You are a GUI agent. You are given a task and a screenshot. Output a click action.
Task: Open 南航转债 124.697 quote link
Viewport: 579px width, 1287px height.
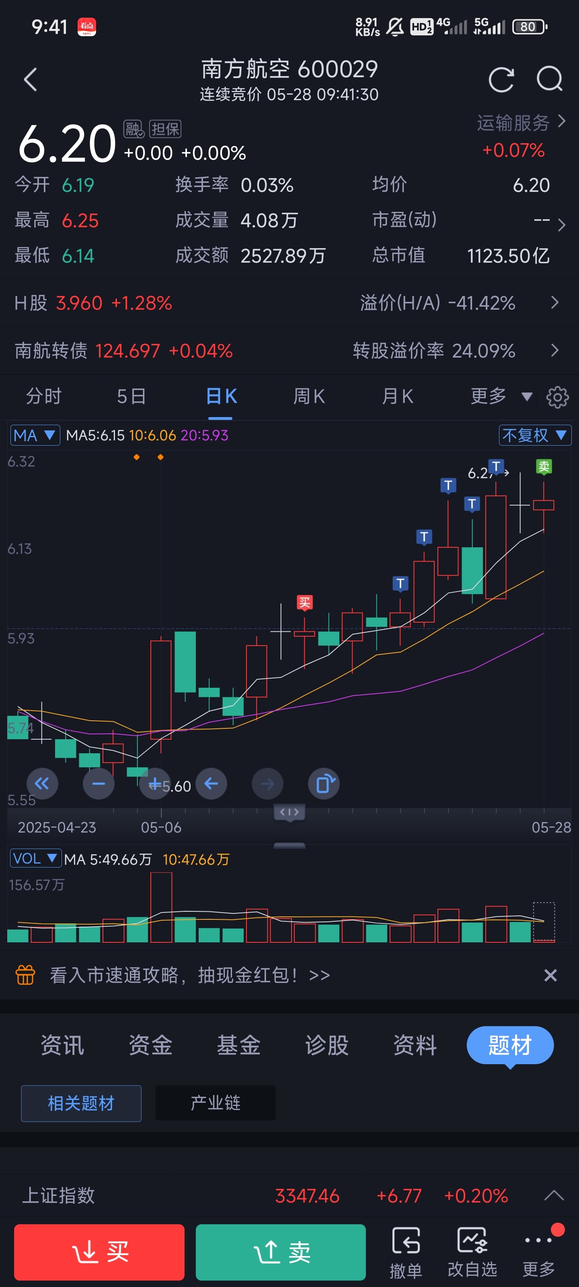[123, 351]
